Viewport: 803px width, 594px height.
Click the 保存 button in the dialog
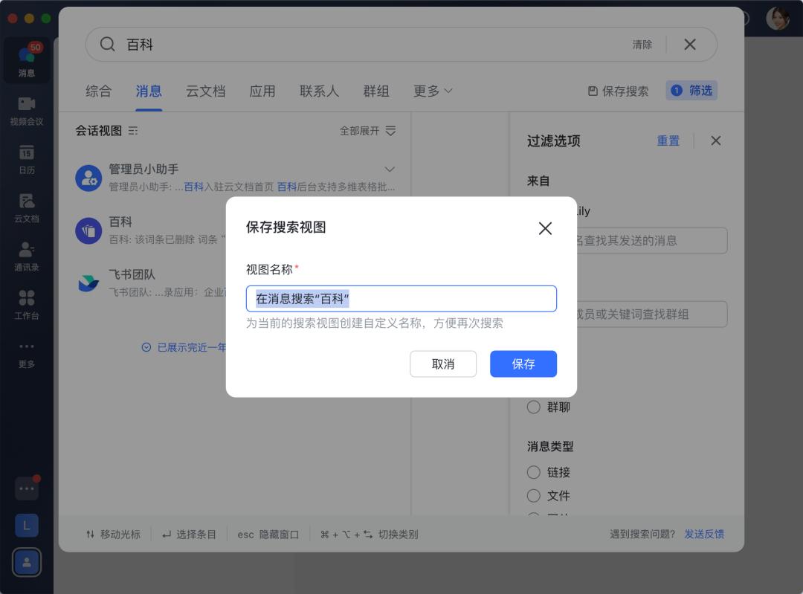(523, 364)
